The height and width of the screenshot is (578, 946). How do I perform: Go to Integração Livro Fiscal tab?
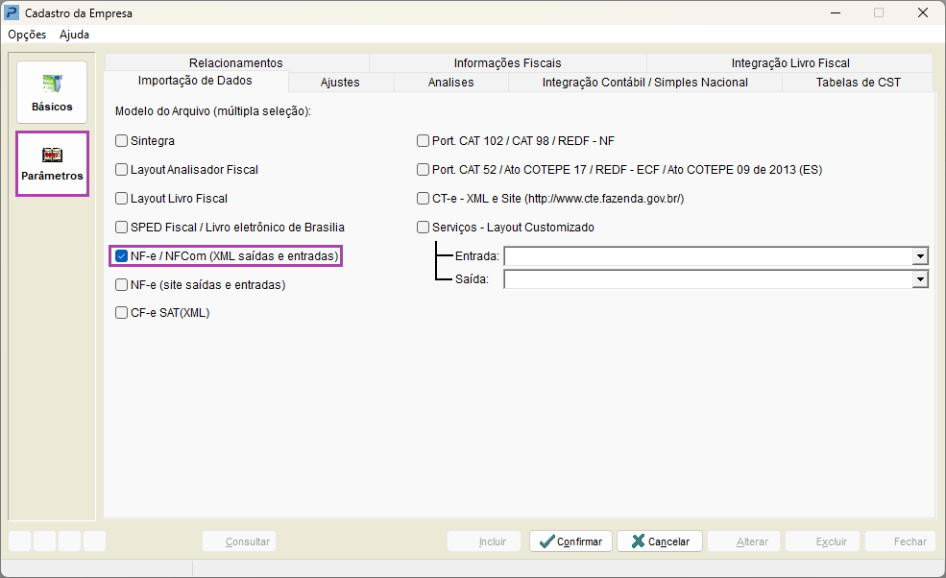click(789, 63)
